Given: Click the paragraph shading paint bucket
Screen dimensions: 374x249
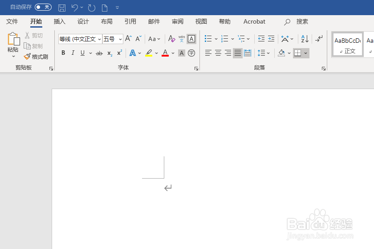Looking at the screenshot, I should click(281, 53).
